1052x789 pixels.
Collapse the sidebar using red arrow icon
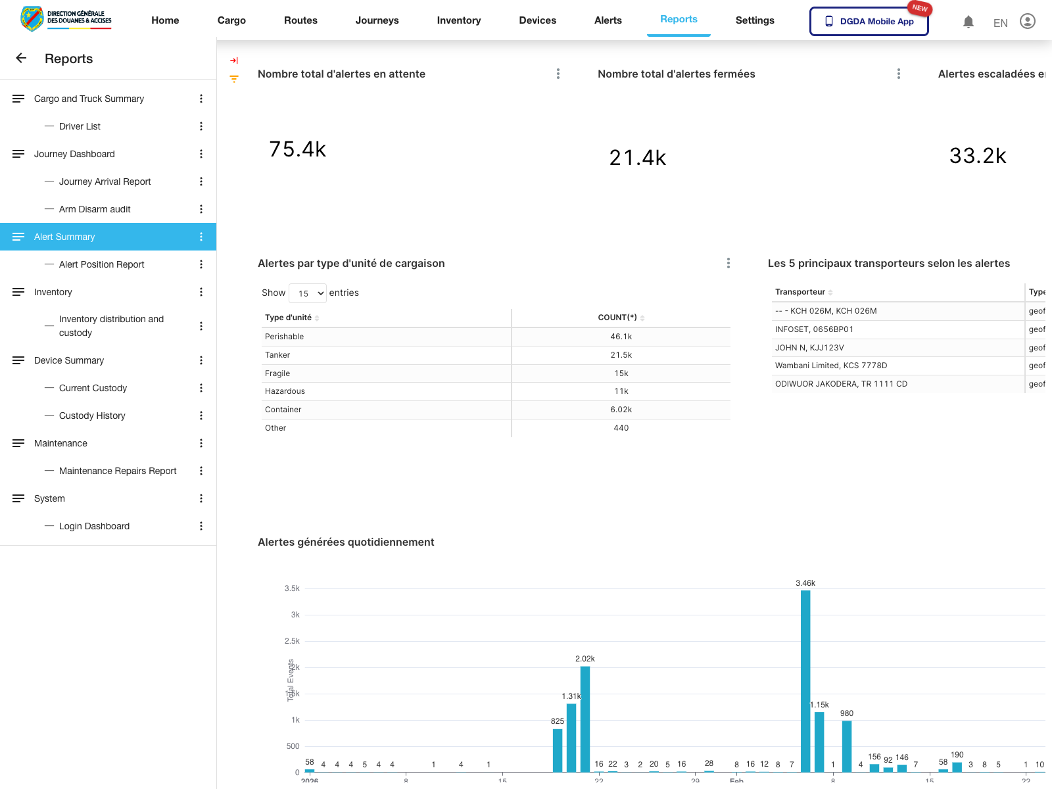(234, 60)
